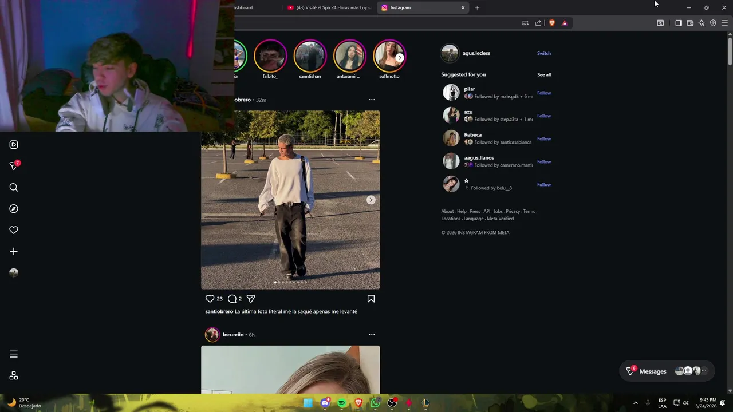Show hidden system tray icons chevron
Image resolution: width=733 pixels, height=412 pixels.
click(635, 403)
